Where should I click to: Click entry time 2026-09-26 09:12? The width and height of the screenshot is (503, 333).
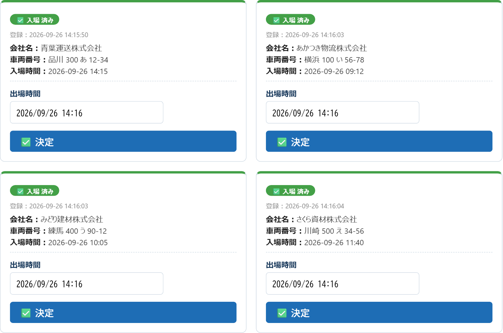[x=334, y=71]
